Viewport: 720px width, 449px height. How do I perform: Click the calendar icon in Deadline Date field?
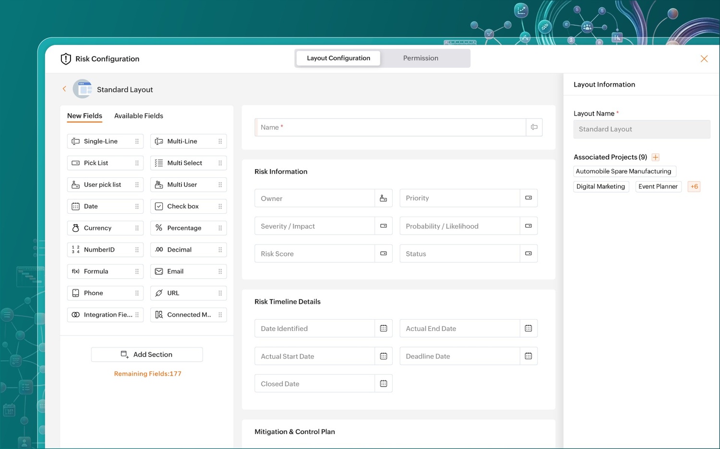pyautogui.click(x=528, y=356)
